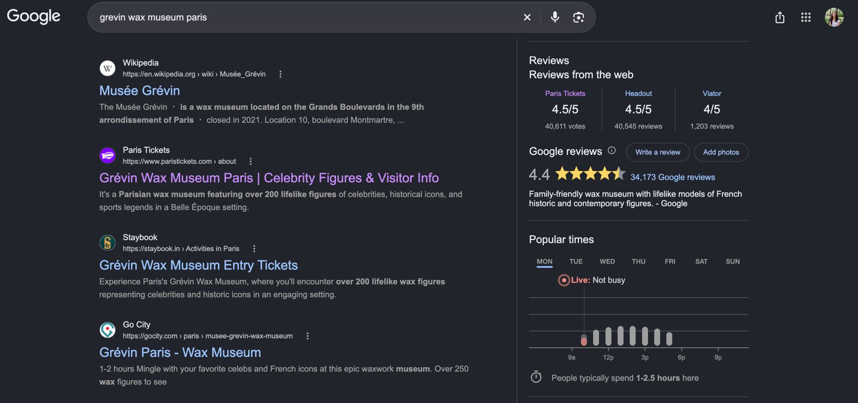The height and width of the screenshot is (403, 858).
Task: Open more options for Paris Tickets result
Action: click(250, 161)
